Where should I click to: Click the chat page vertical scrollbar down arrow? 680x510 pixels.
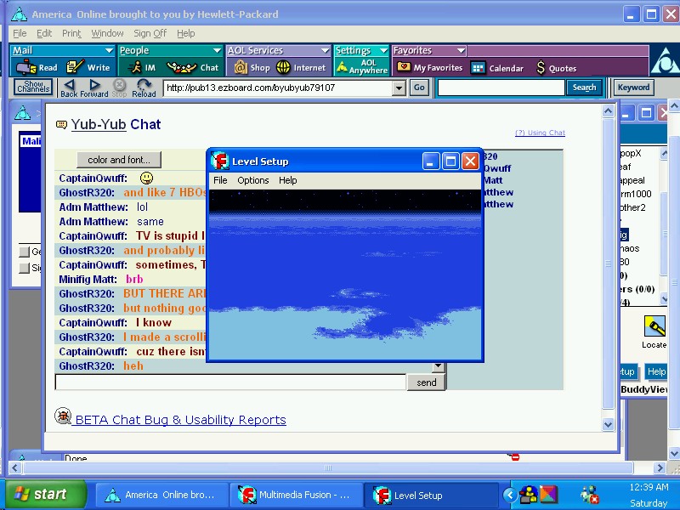click(608, 424)
